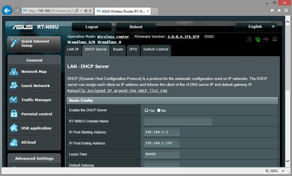Open the Draadloos_G/N SSID link
Screen dimensions: 292x176
81,42
